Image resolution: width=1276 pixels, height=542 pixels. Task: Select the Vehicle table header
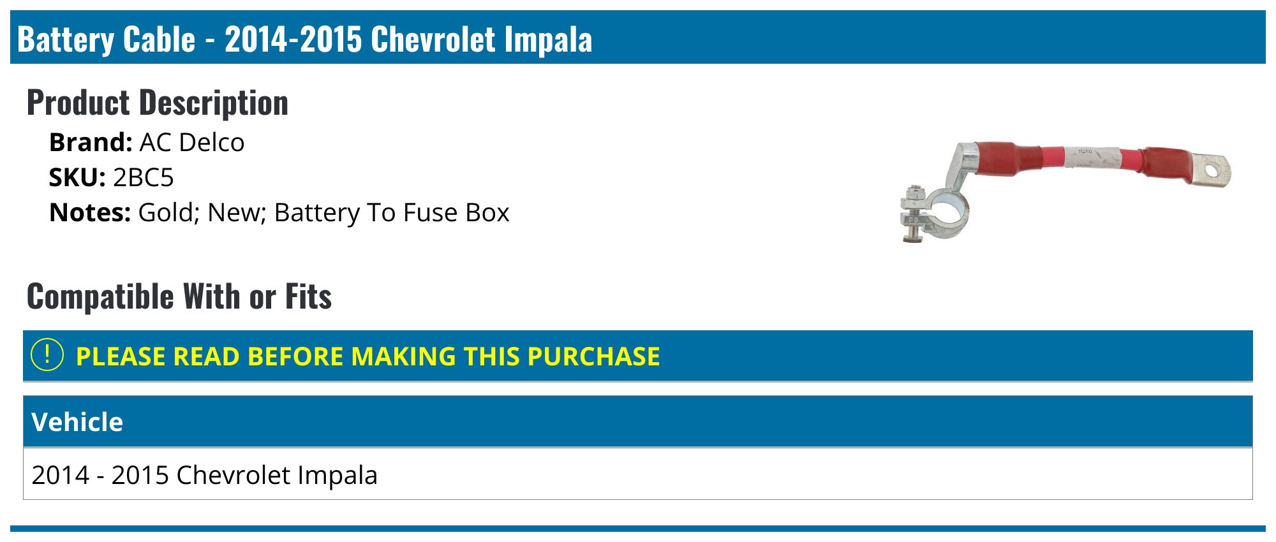click(638, 421)
